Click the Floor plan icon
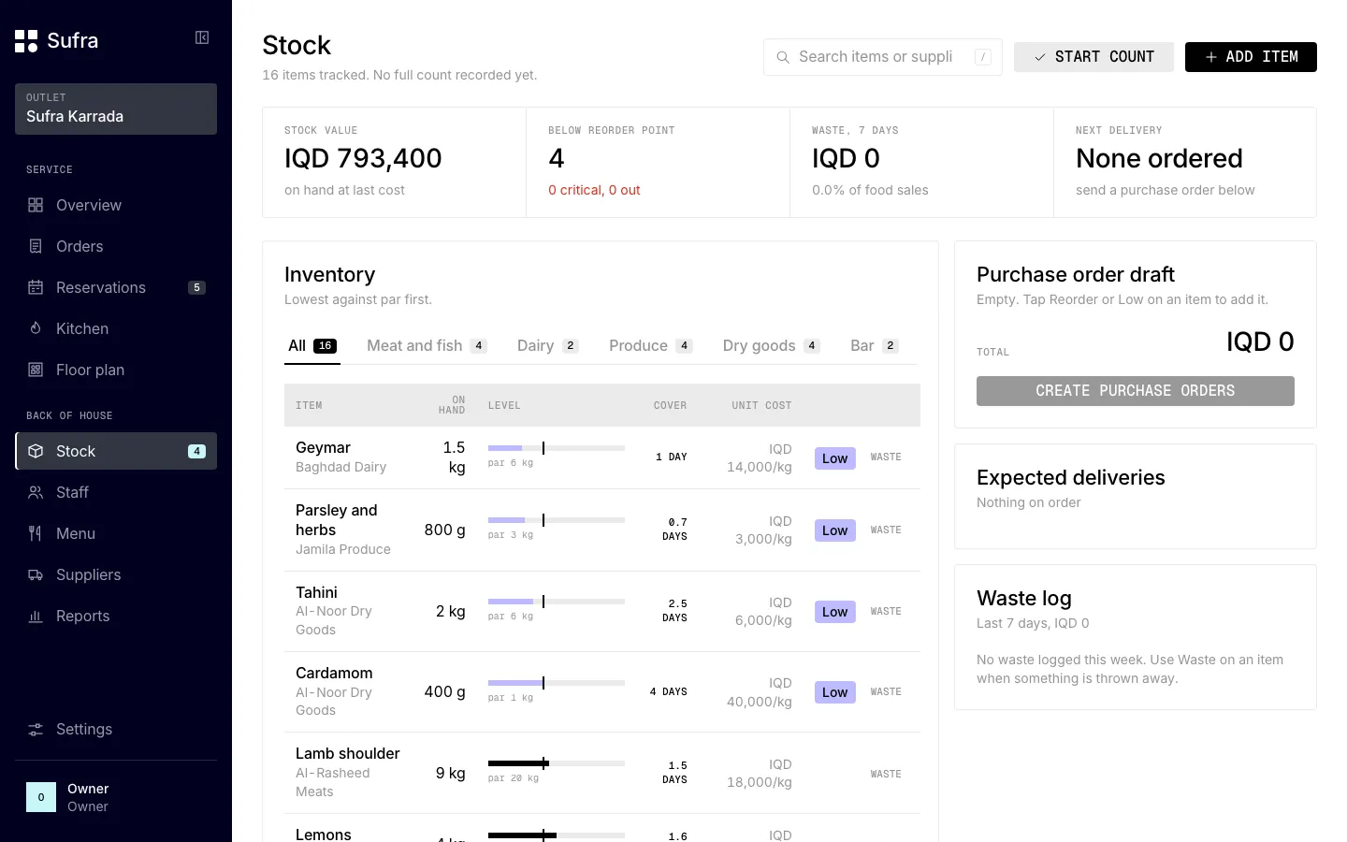The height and width of the screenshot is (842, 1347). coord(36,370)
